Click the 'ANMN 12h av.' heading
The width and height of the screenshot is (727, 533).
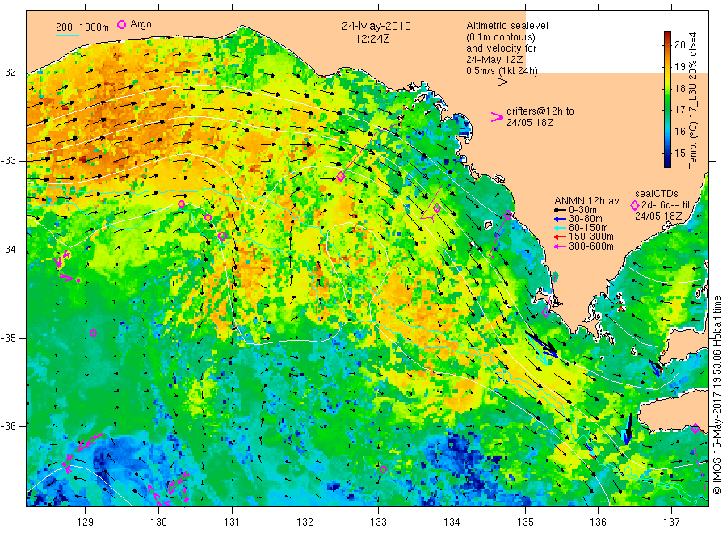(588, 201)
